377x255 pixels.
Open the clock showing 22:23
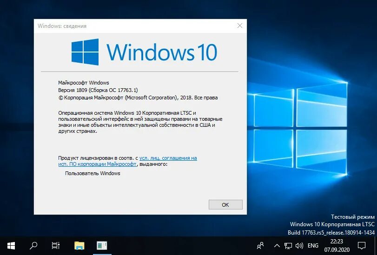(337, 246)
